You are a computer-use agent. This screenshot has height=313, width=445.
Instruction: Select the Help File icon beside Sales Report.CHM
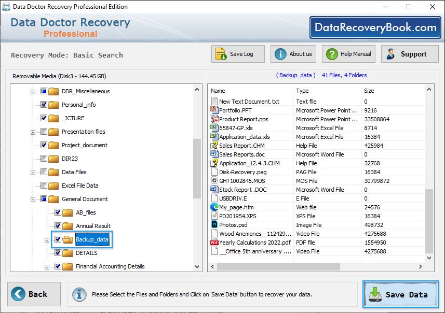pos(213,146)
